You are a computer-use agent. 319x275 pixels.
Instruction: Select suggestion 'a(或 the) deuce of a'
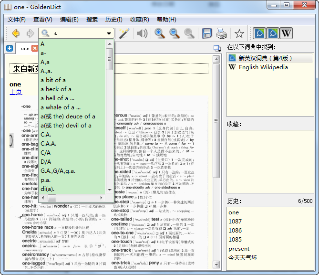tap(72, 116)
